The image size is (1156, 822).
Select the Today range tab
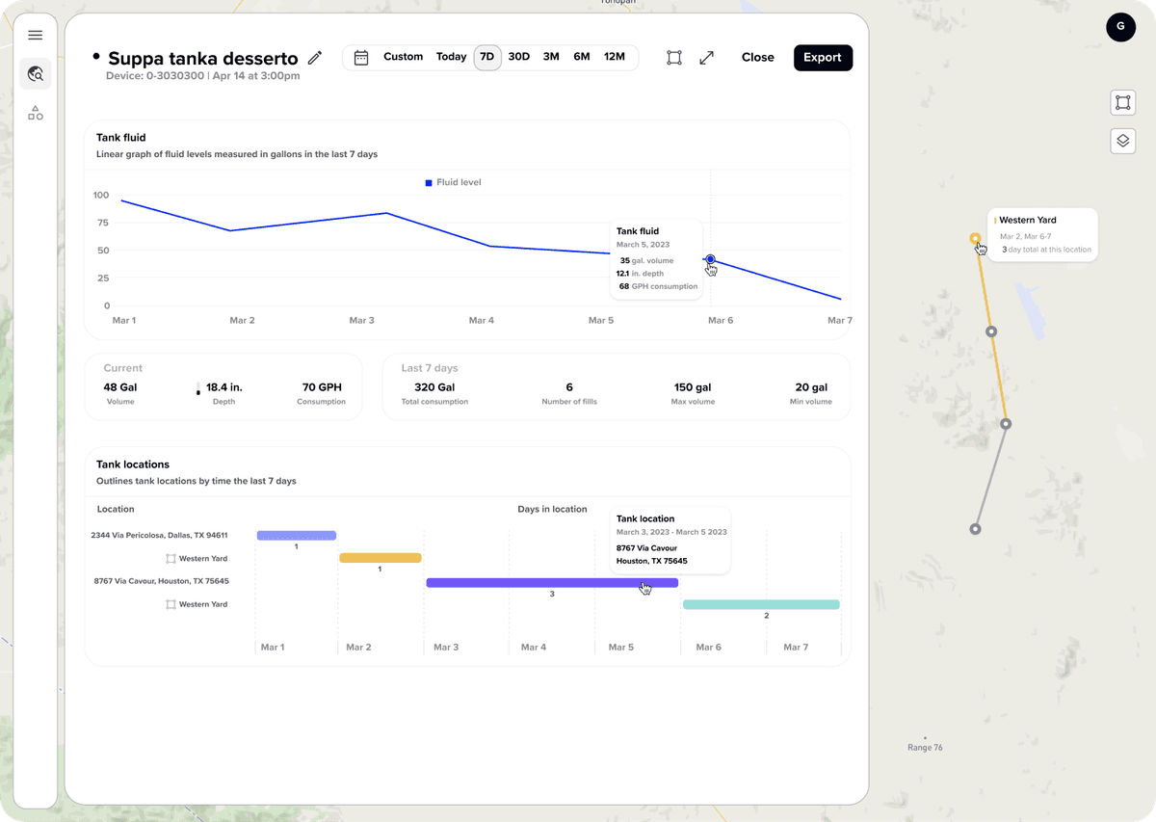click(x=451, y=57)
